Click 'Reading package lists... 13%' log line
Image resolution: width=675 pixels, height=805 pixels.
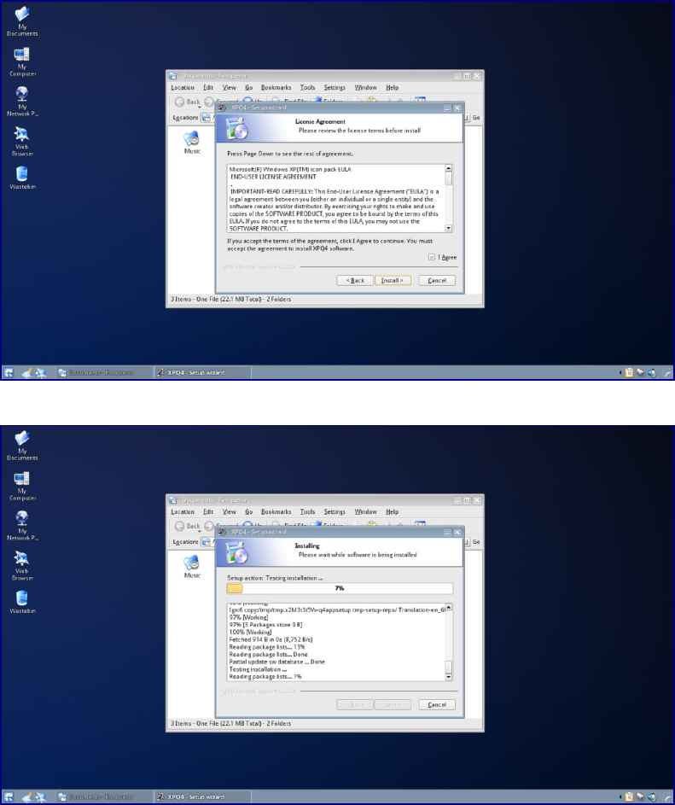click(267, 647)
